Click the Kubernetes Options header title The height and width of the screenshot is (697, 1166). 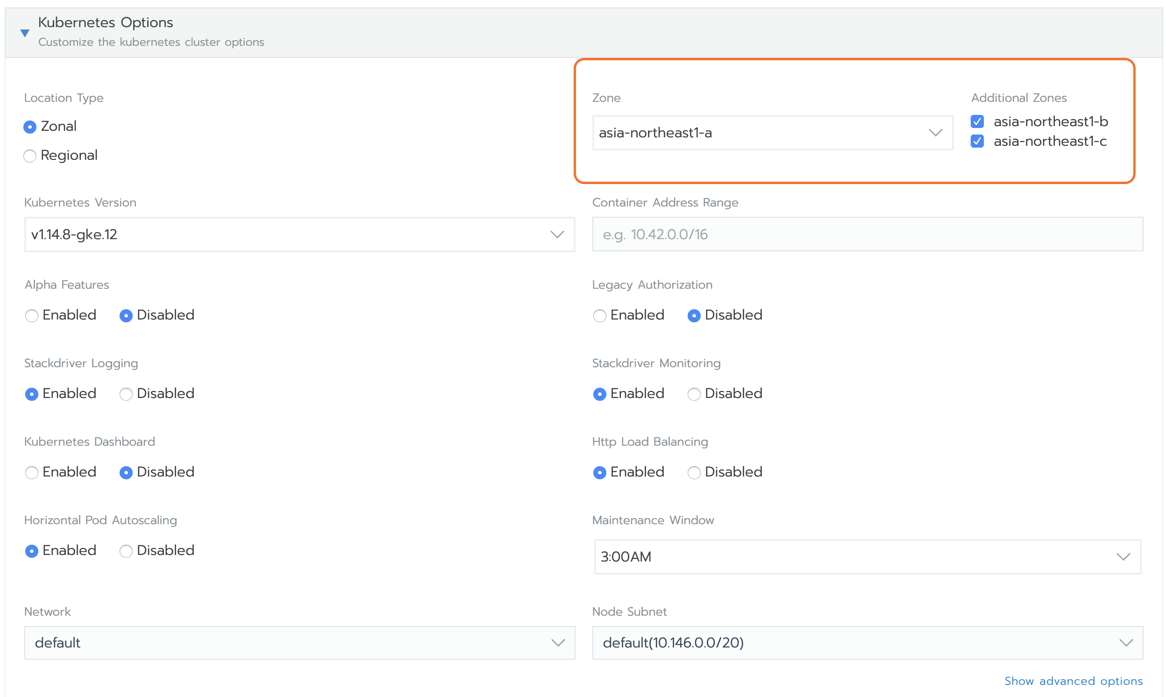tap(106, 22)
